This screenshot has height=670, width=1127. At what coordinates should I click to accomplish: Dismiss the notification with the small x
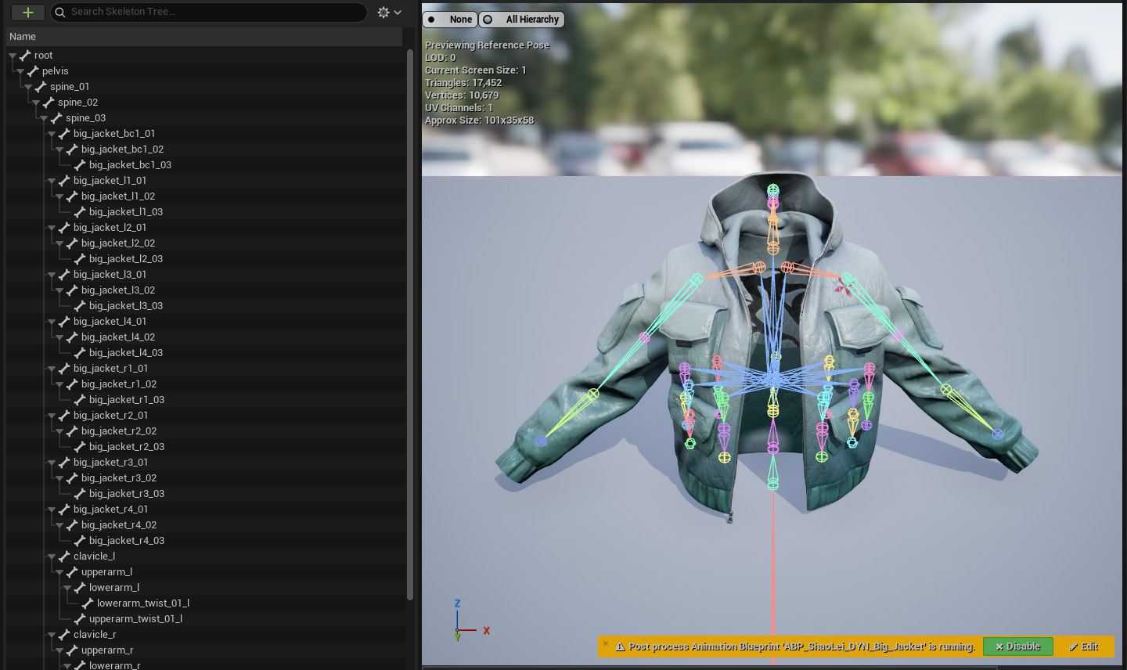(x=605, y=643)
